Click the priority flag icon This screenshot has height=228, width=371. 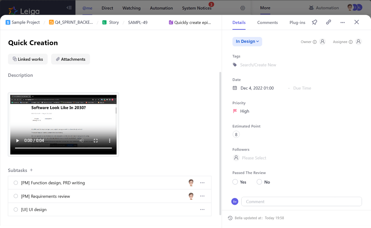tap(235, 111)
